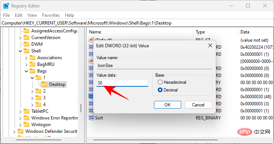Select the Decimal base option

point(160,90)
